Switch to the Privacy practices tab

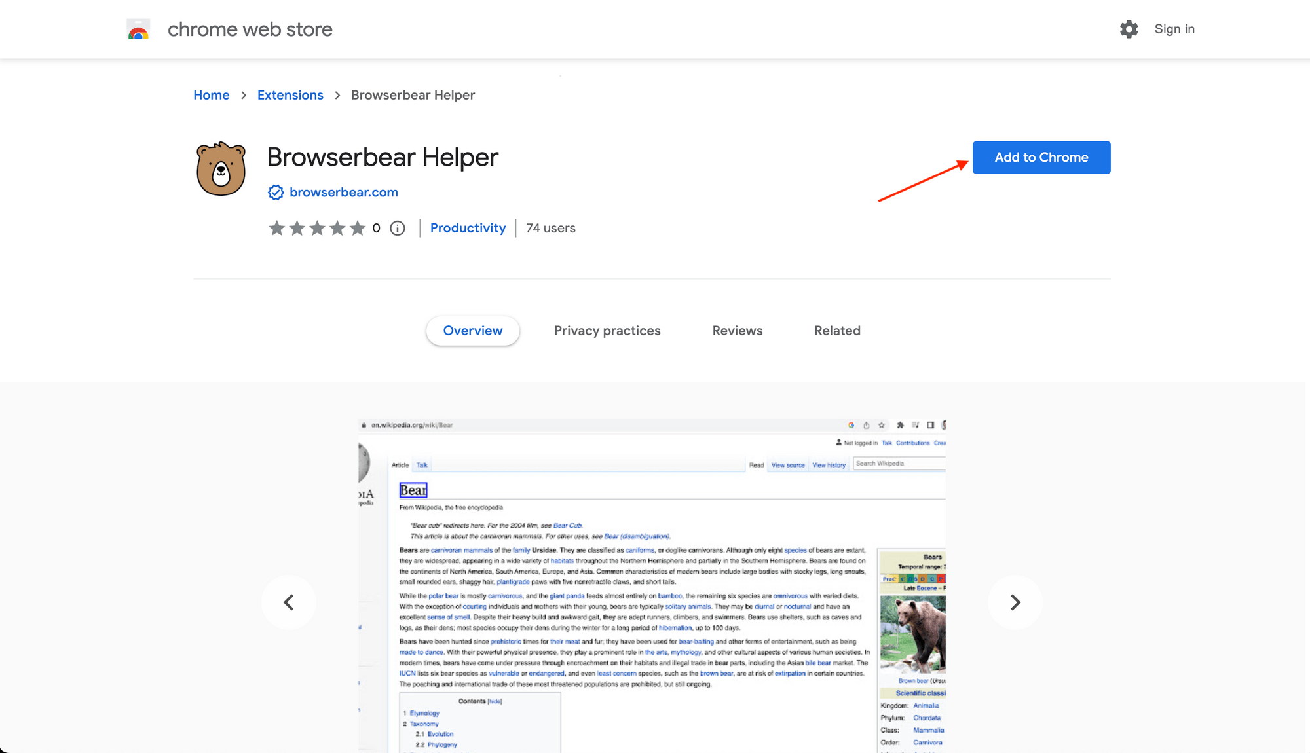607,331
